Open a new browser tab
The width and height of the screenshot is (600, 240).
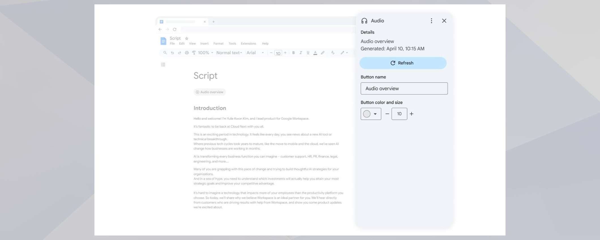tap(213, 22)
